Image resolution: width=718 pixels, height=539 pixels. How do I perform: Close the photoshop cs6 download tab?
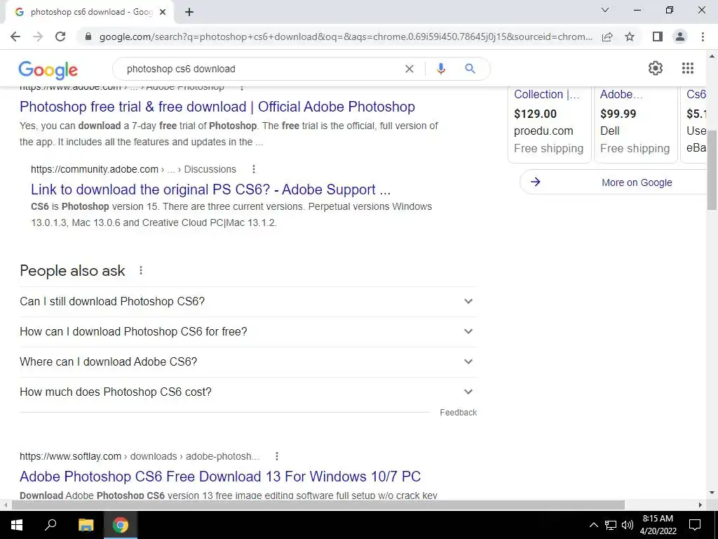point(163,13)
